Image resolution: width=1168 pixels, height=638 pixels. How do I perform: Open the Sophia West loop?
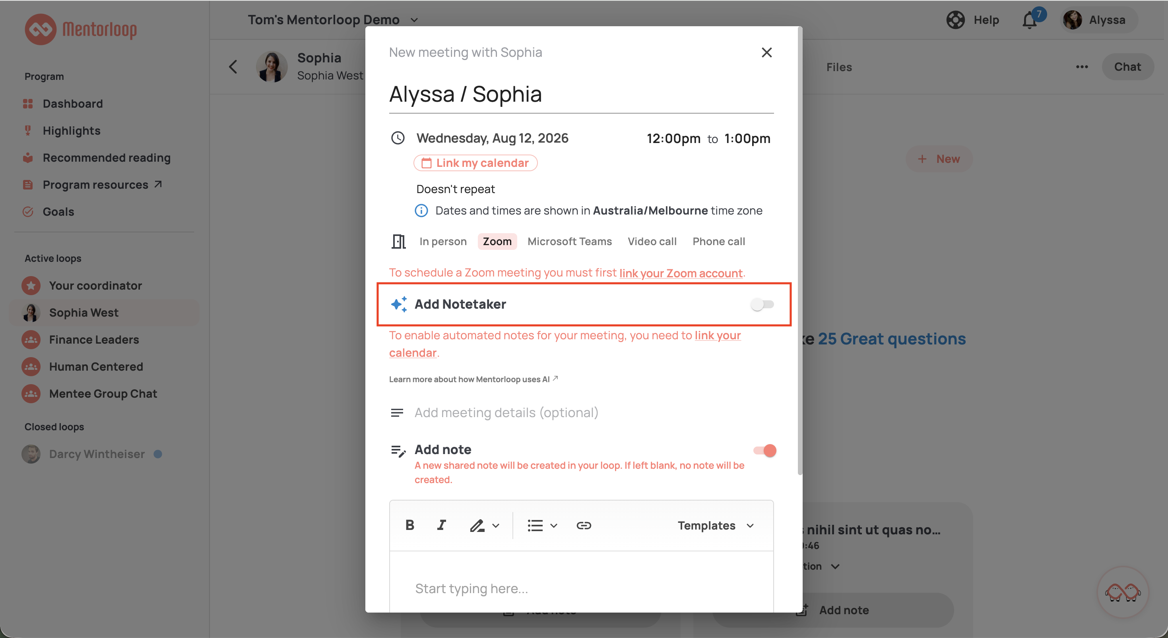(x=104, y=313)
